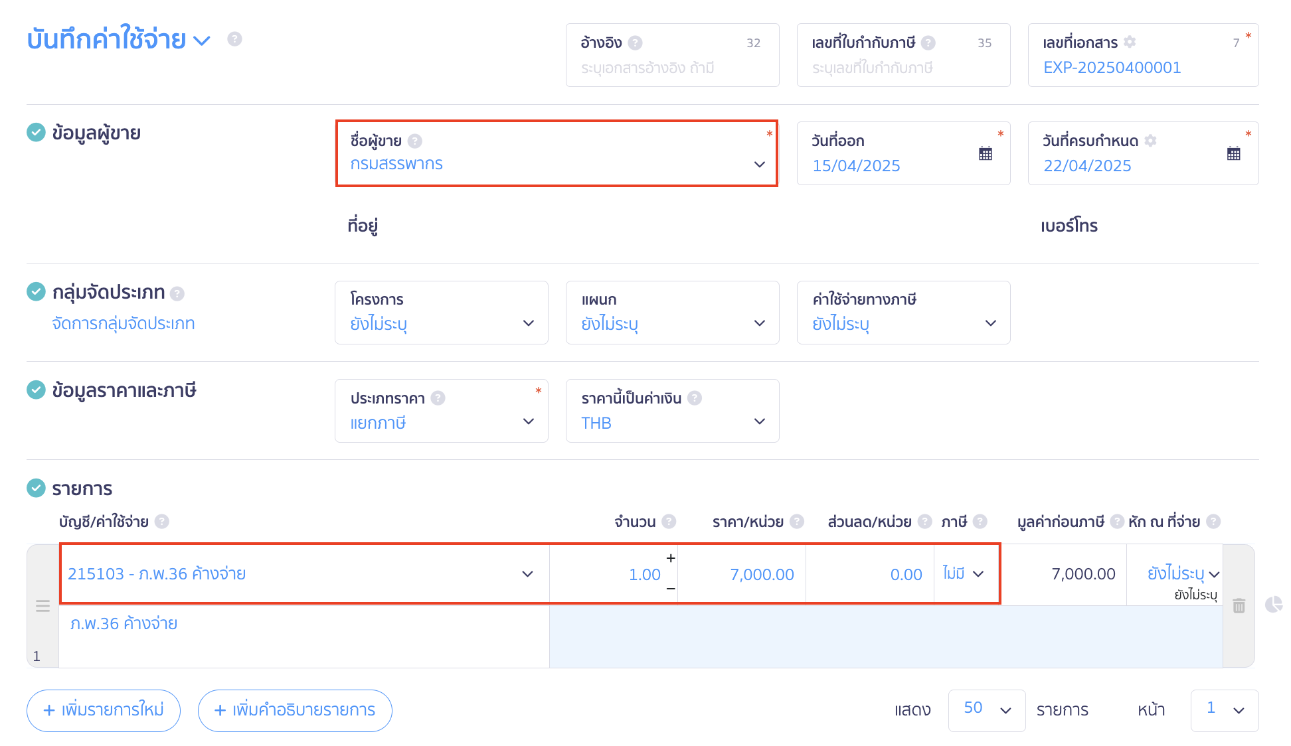Expand the vendor name dropdown
Image resolution: width=1291 pixels, height=746 pixels.
[x=759, y=165]
